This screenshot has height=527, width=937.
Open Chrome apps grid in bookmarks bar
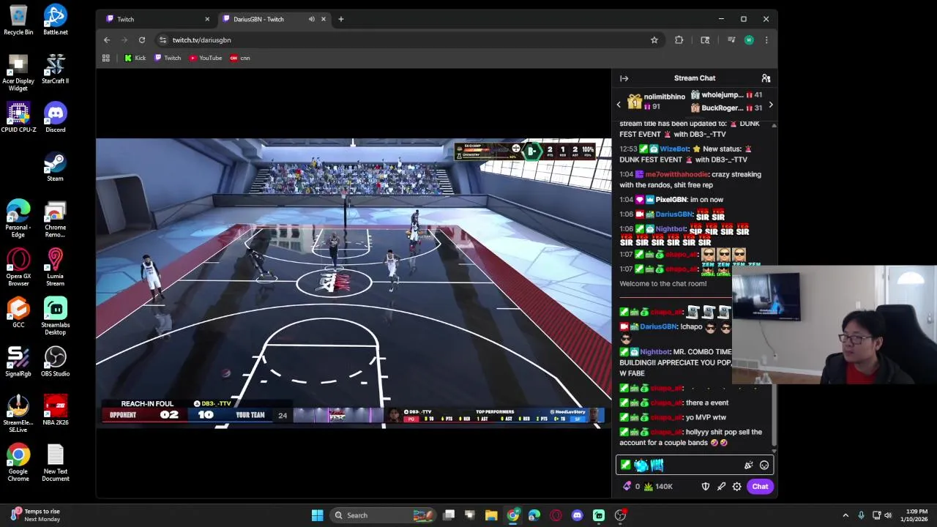pyautogui.click(x=106, y=58)
